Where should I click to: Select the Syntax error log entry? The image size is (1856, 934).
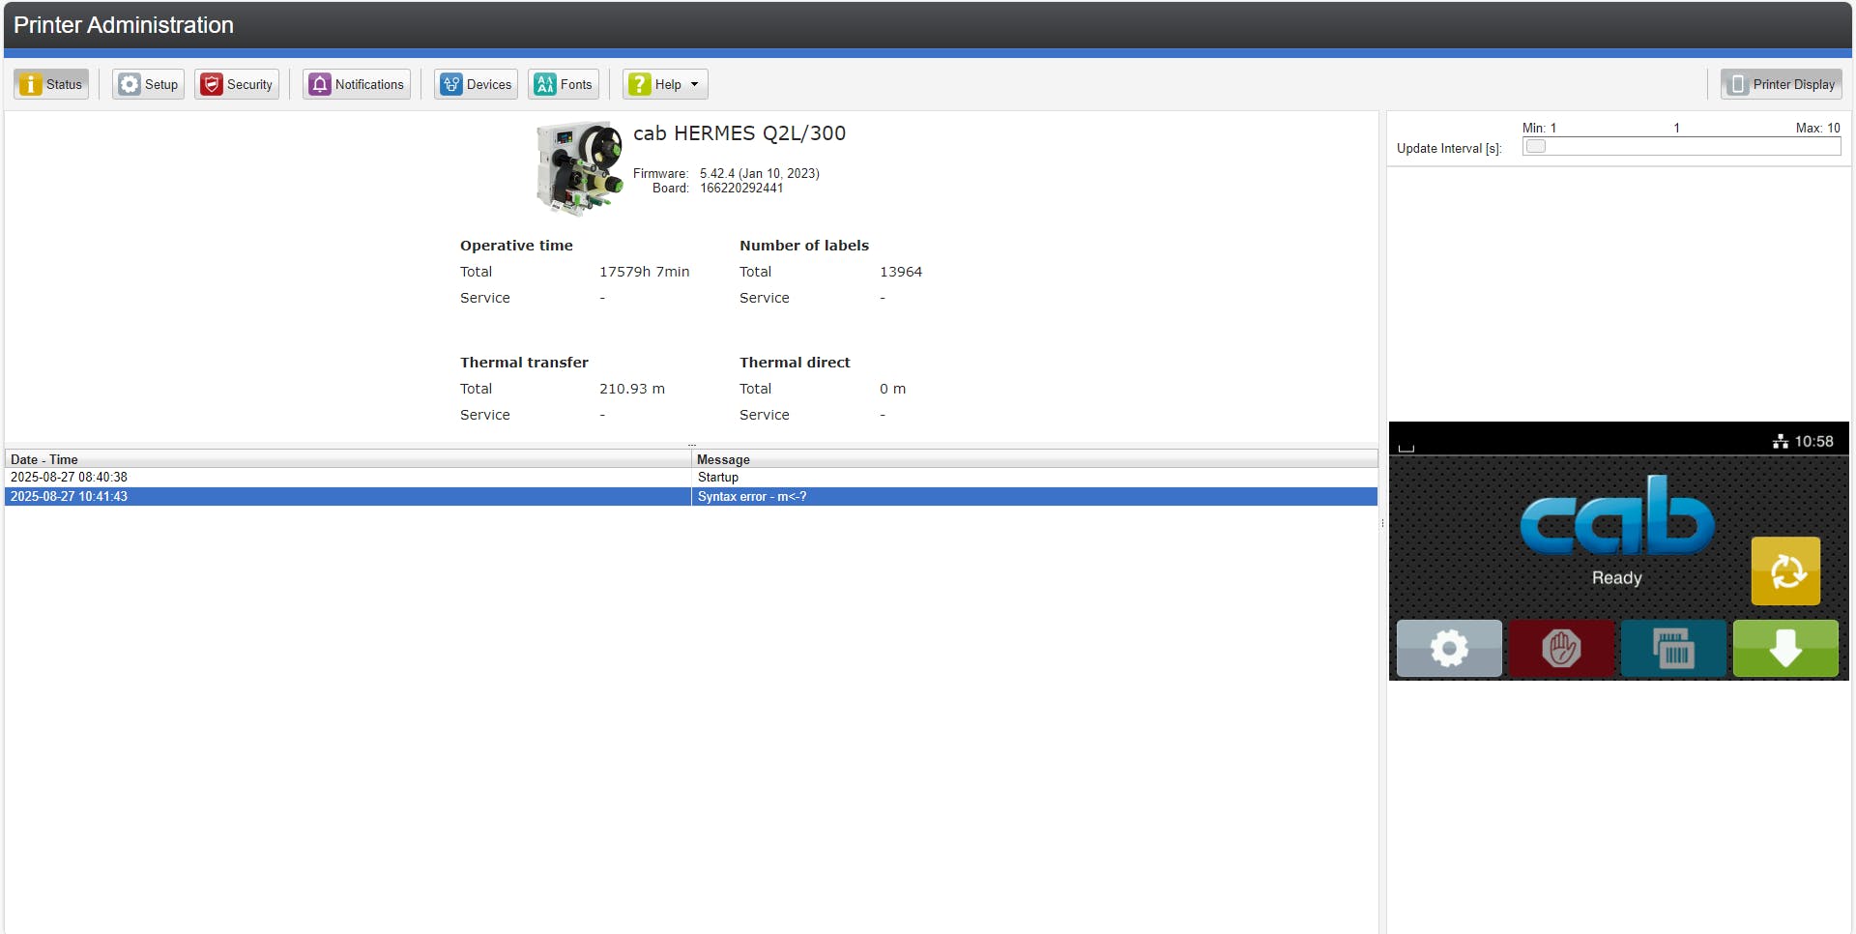click(x=691, y=496)
